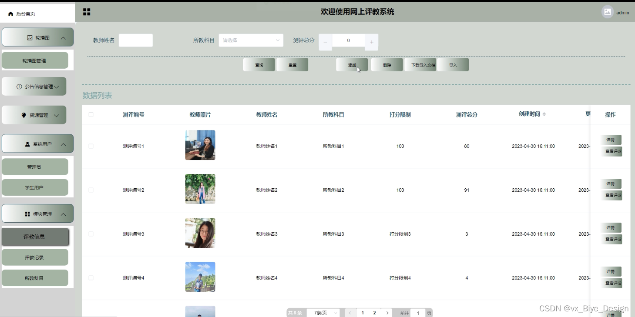635x317 pixels.
Task: Click the home icon beside 后台首页
Action: coord(11,14)
